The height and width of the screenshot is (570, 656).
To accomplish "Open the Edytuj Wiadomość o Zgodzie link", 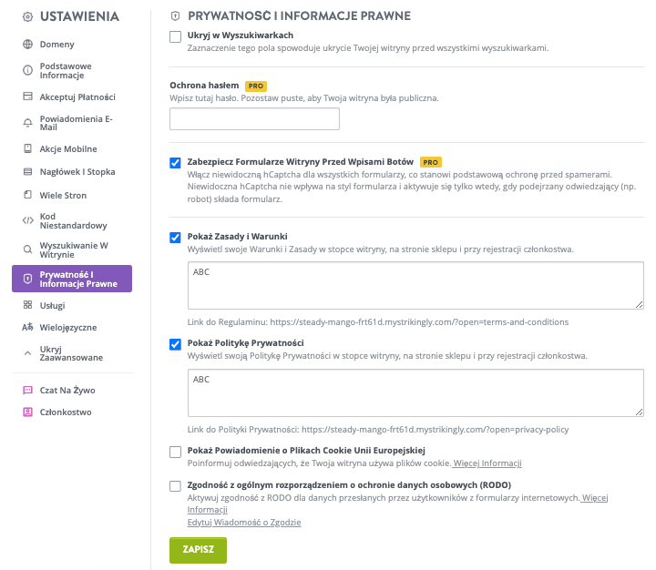I will click(x=243, y=523).
